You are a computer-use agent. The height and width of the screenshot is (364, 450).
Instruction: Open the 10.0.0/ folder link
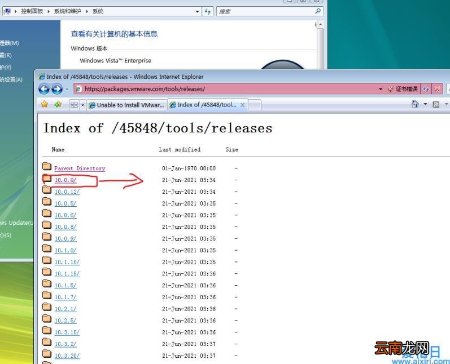click(x=65, y=180)
